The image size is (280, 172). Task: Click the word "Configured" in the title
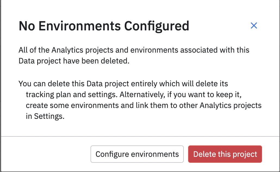coord(157,26)
